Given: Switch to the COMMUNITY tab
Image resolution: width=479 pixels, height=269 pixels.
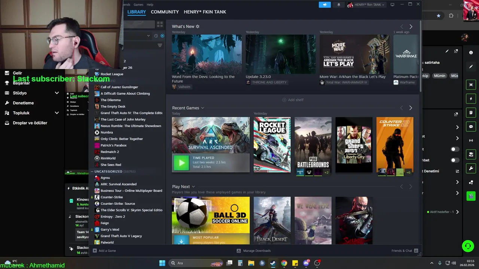Looking at the screenshot, I should point(165,12).
